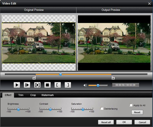Image resolution: width=153 pixels, height=127 pixels.
Task: Click the play-selection bracketed play icon
Action: pos(37,85)
